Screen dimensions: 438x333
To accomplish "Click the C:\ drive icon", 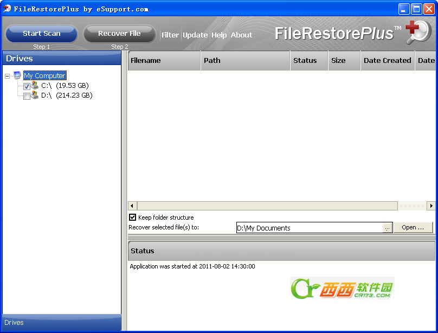I will (35, 85).
